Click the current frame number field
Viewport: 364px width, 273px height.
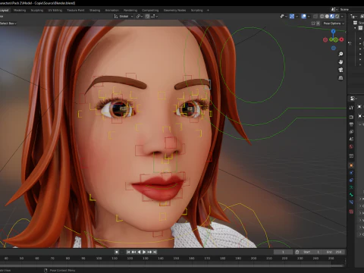pyautogui.click(x=283, y=252)
